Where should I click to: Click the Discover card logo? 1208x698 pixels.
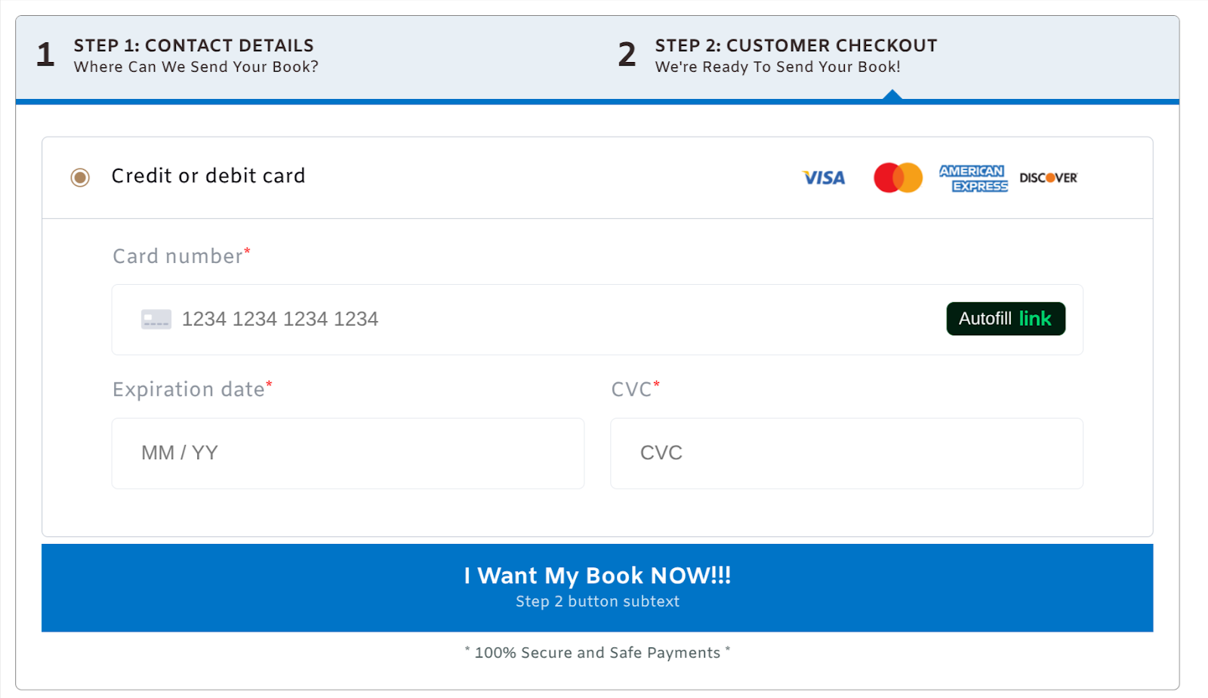(1048, 178)
